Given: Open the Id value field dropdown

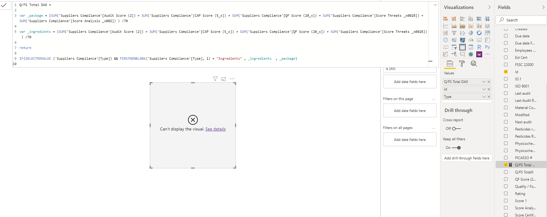Looking at the screenshot, I should (x=484, y=89).
